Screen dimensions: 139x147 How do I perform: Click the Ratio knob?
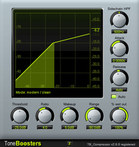click(x=45, y=116)
